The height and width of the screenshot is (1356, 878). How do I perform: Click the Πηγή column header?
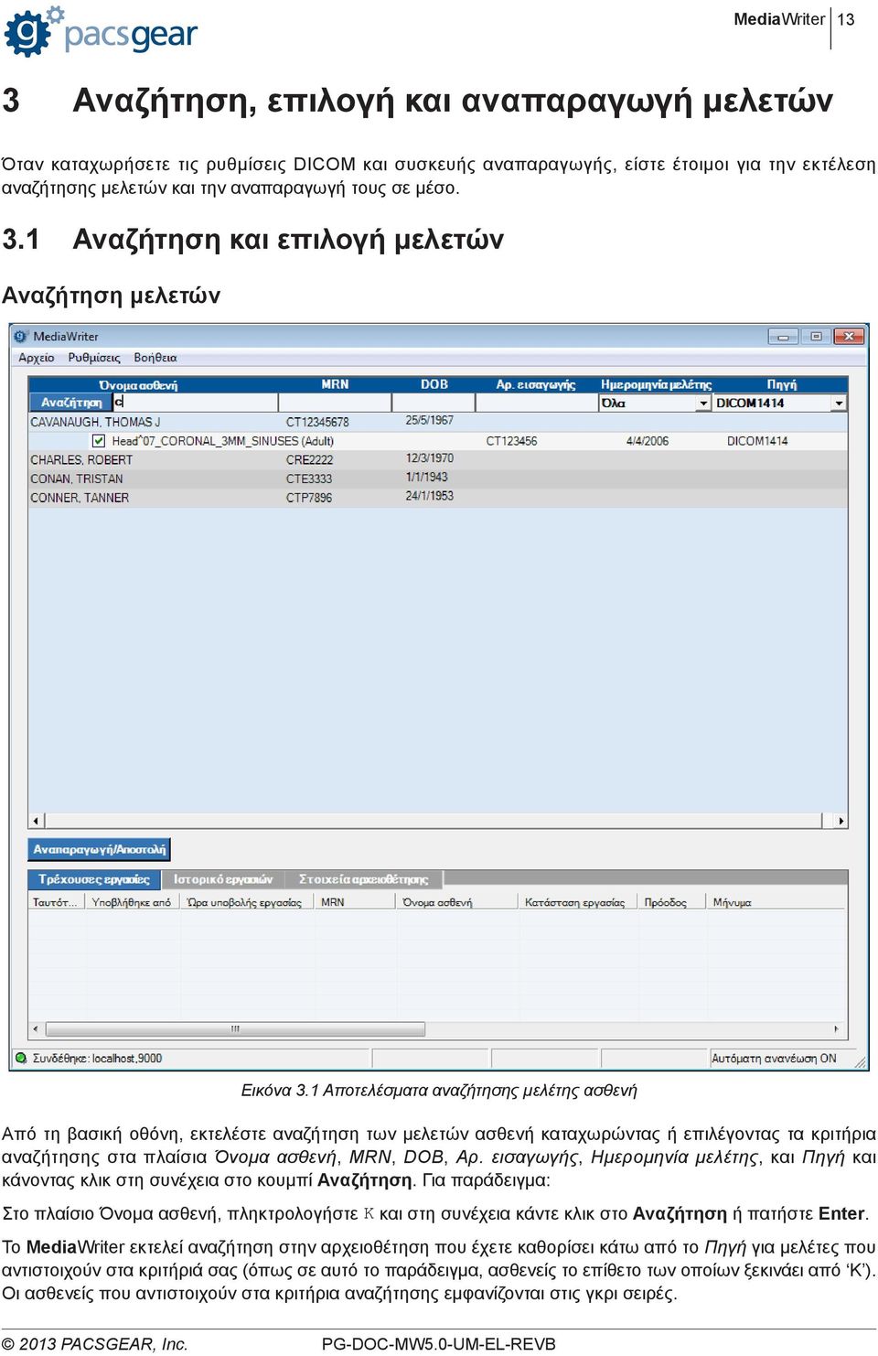(782, 384)
